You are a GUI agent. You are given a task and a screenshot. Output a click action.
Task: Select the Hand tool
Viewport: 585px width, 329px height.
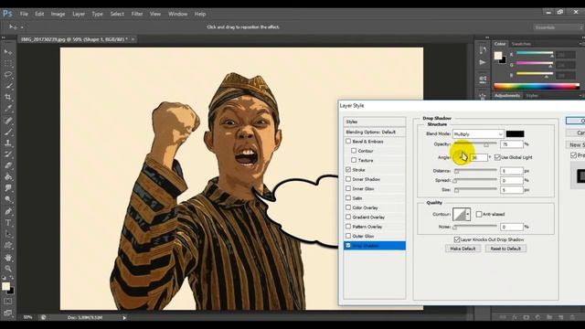(8, 258)
